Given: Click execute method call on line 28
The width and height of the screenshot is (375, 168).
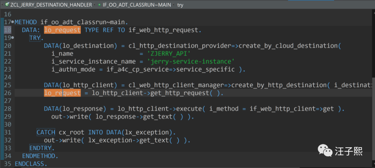Looking at the screenshot, I should coord(189,109).
